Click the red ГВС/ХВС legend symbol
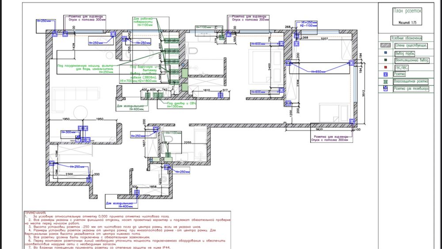This screenshot has width=442, height=249. click(x=385, y=67)
